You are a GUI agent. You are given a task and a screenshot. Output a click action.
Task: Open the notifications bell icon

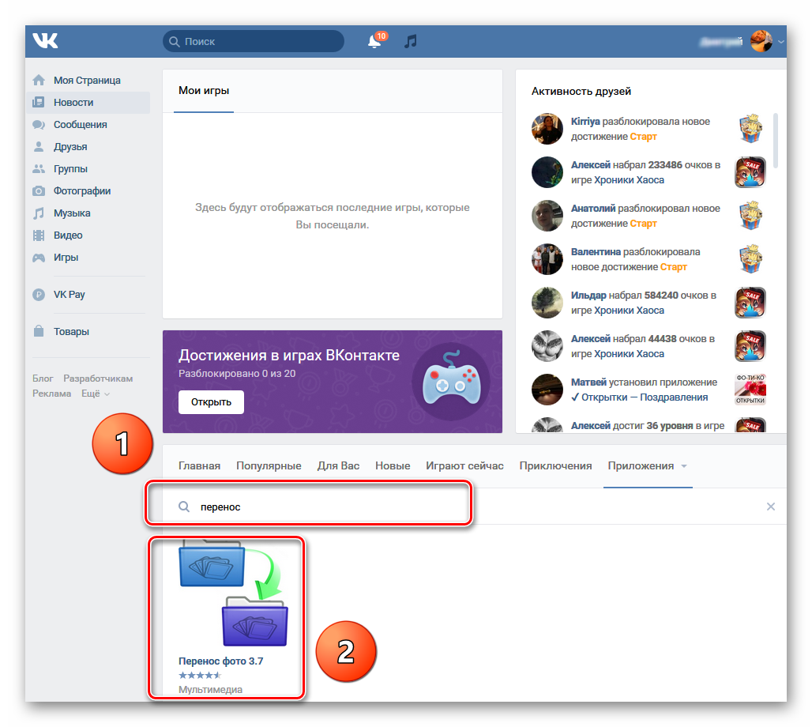click(x=374, y=41)
